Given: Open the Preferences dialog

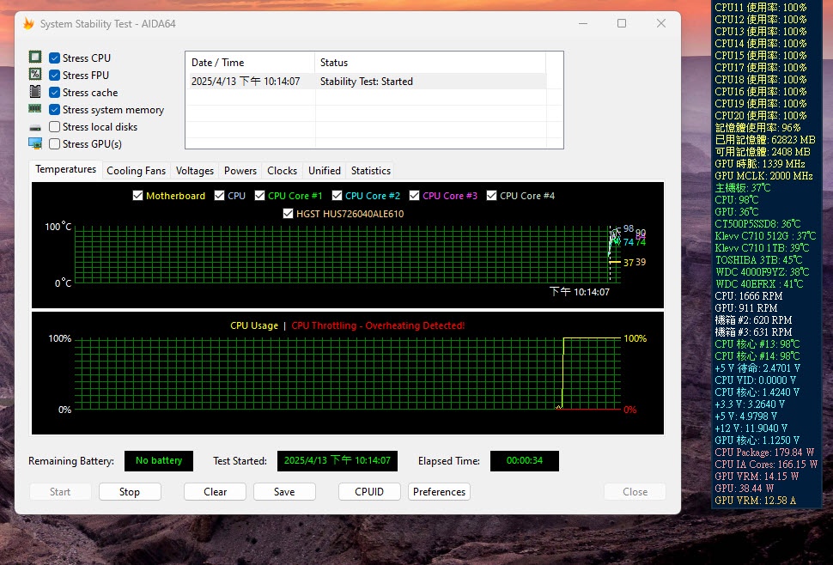Looking at the screenshot, I should pos(439,492).
